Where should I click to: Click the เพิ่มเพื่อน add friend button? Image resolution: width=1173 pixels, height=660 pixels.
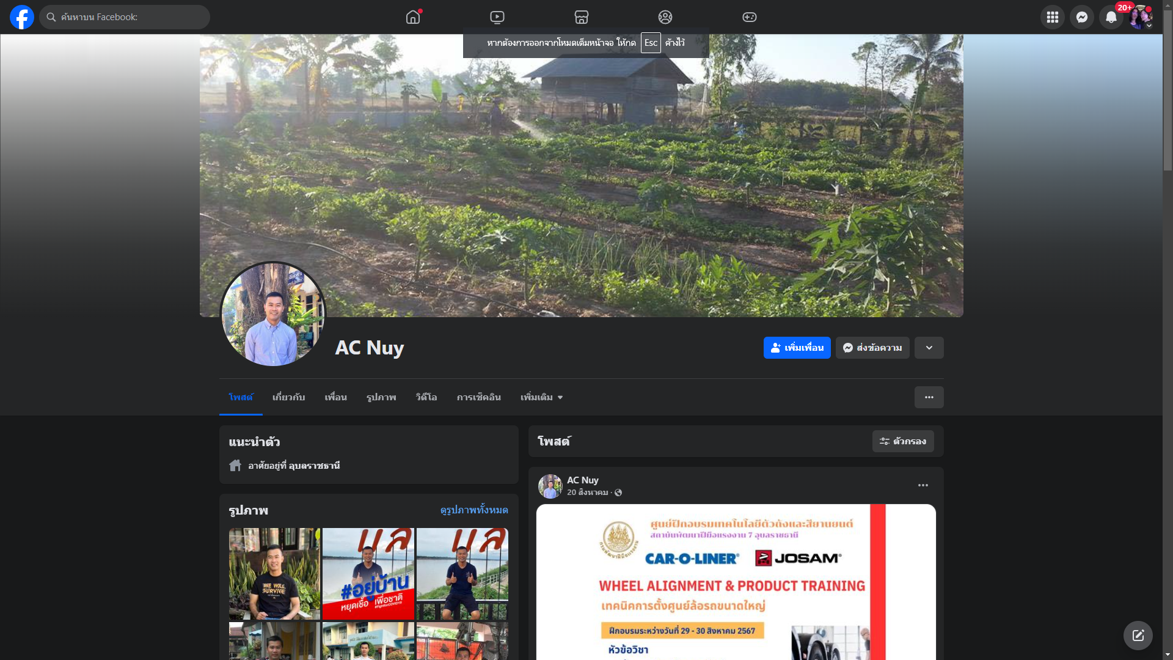point(797,348)
